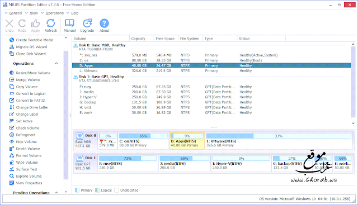
Task: Open the About question-mark icon
Action: click(x=104, y=26)
